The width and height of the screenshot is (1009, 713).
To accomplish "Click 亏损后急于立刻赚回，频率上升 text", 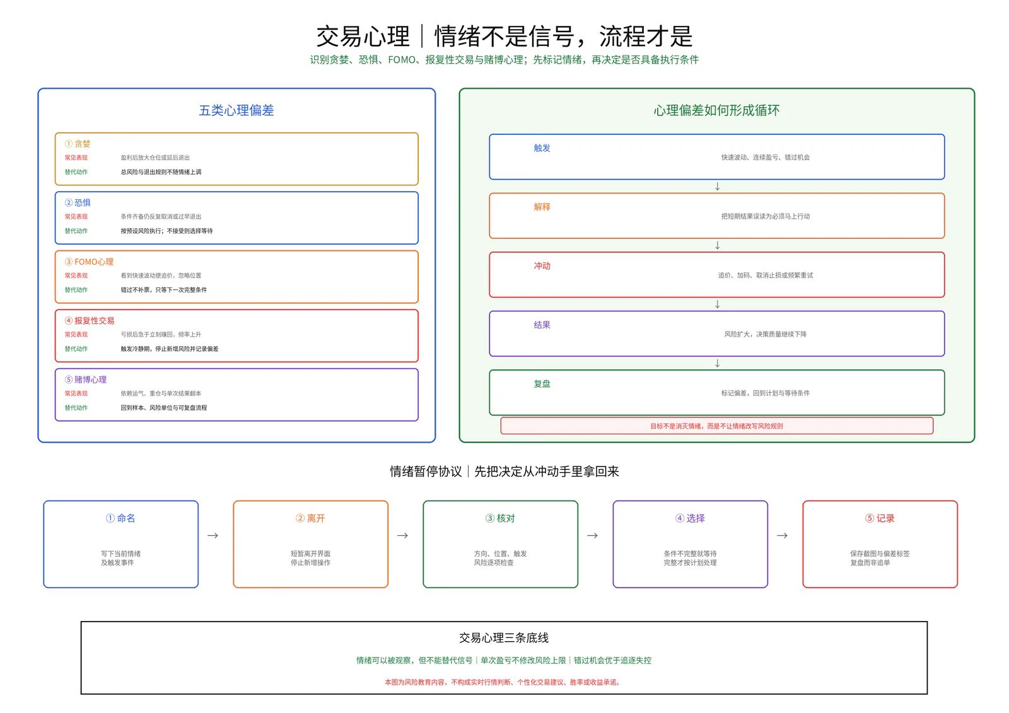I will pyautogui.click(x=161, y=334).
